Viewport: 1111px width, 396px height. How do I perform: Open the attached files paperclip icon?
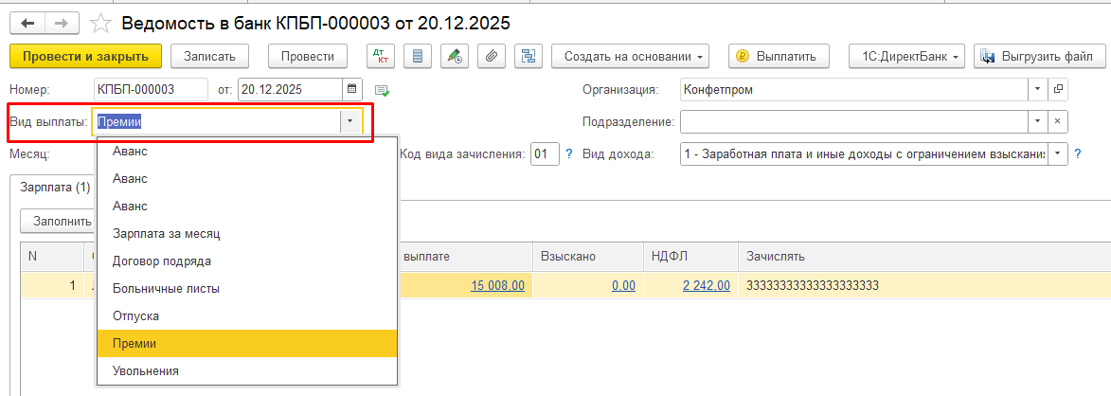point(491,56)
